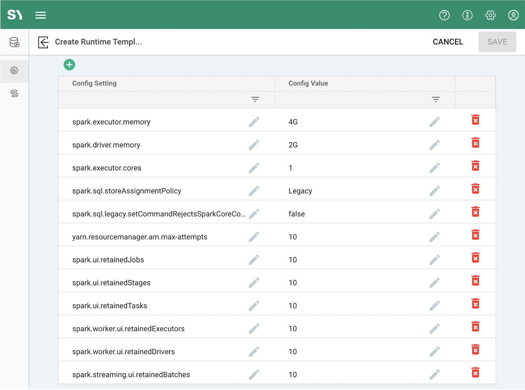Click the user profile icon
The image size is (525, 390).
pyautogui.click(x=513, y=15)
